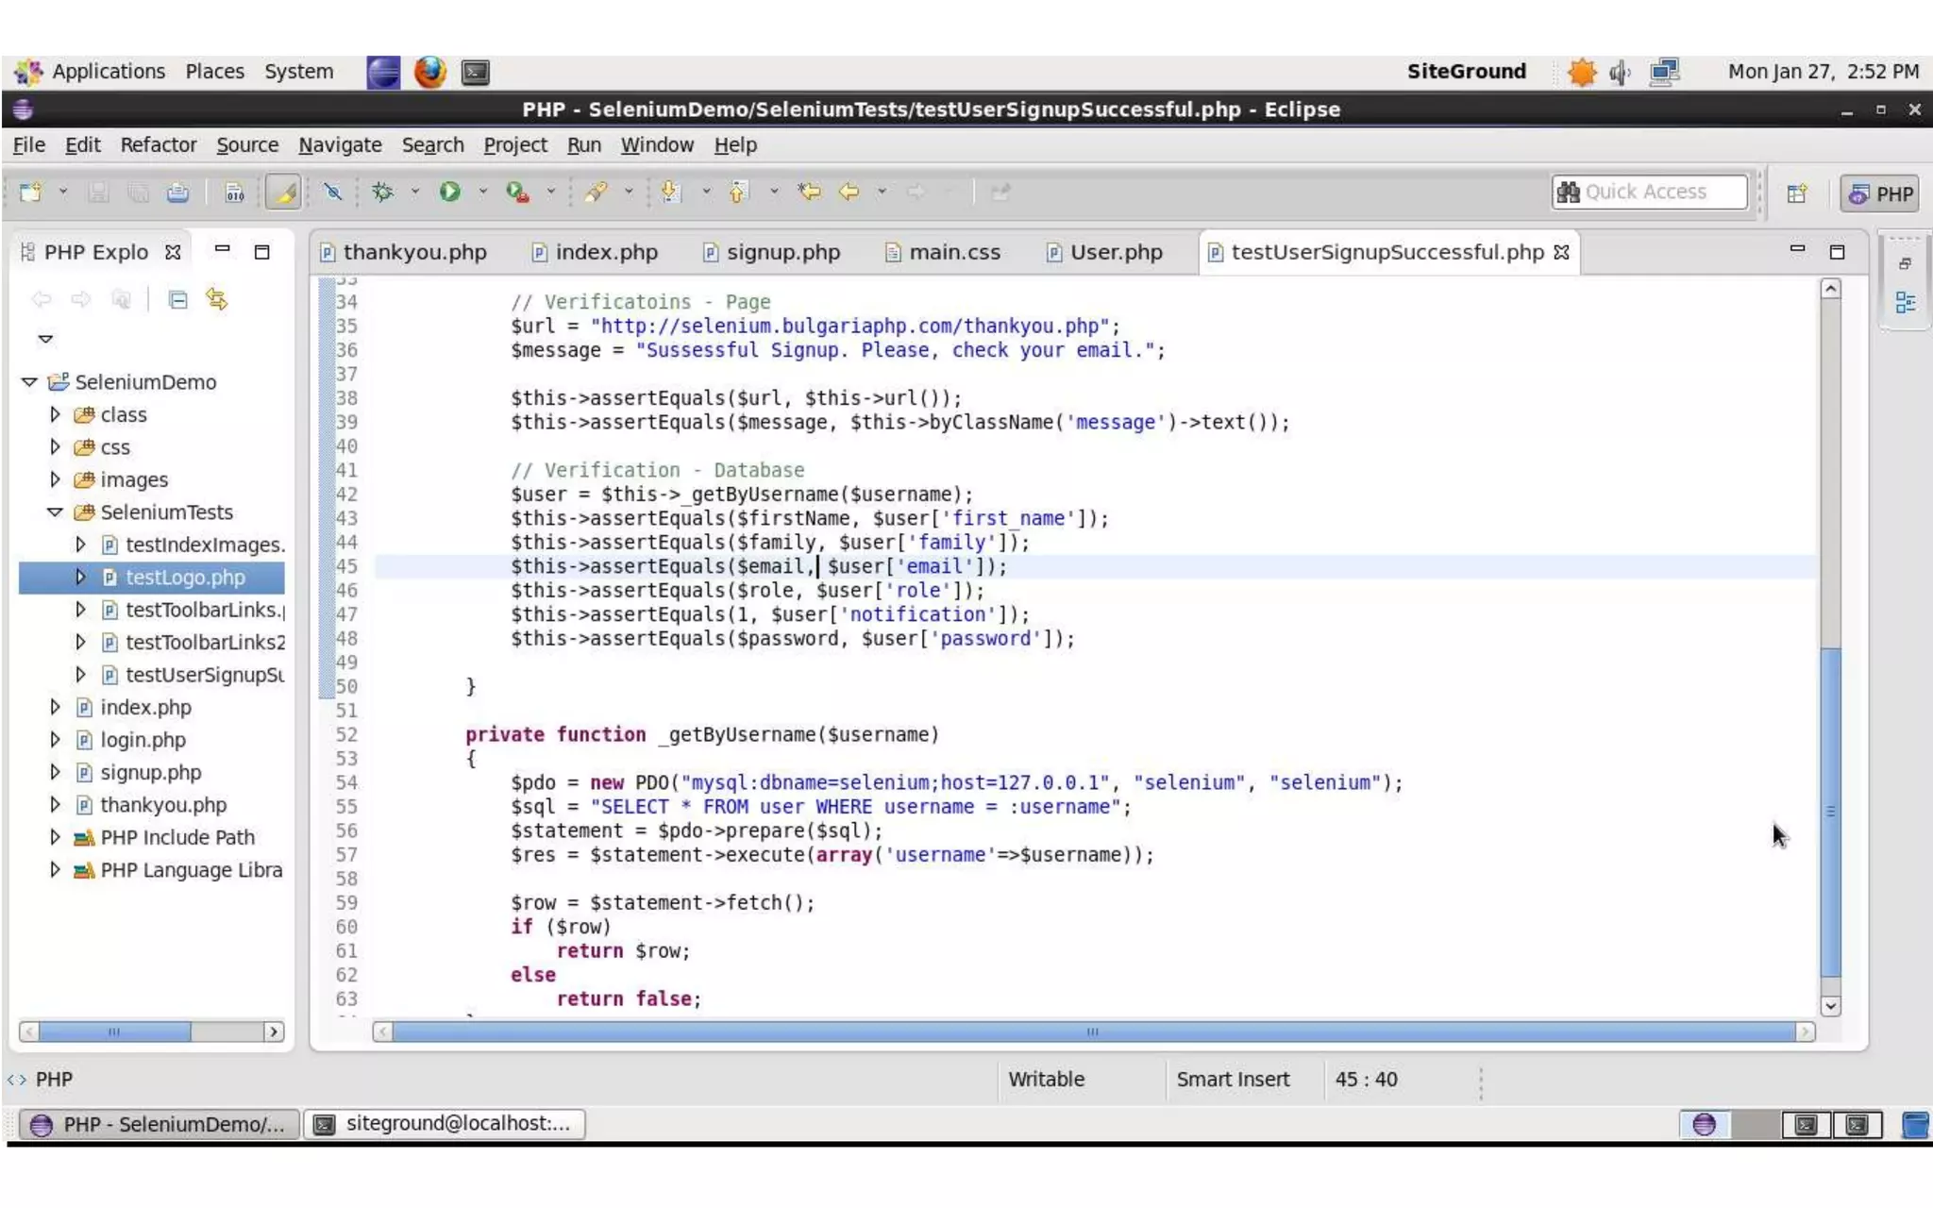Click the Next Annotation arrow icon

point(670,193)
